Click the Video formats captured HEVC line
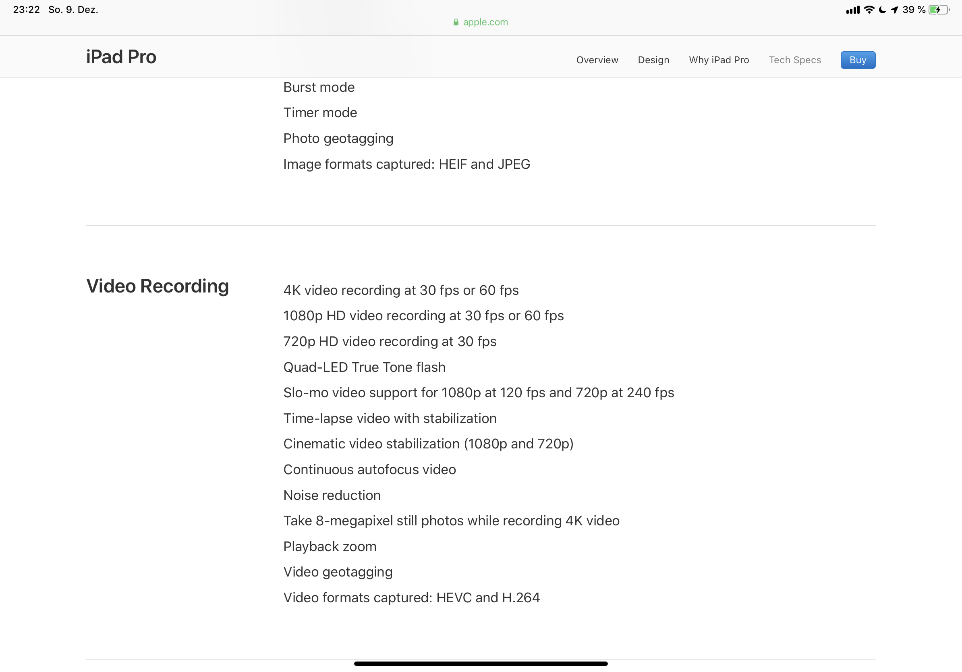 [411, 598]
